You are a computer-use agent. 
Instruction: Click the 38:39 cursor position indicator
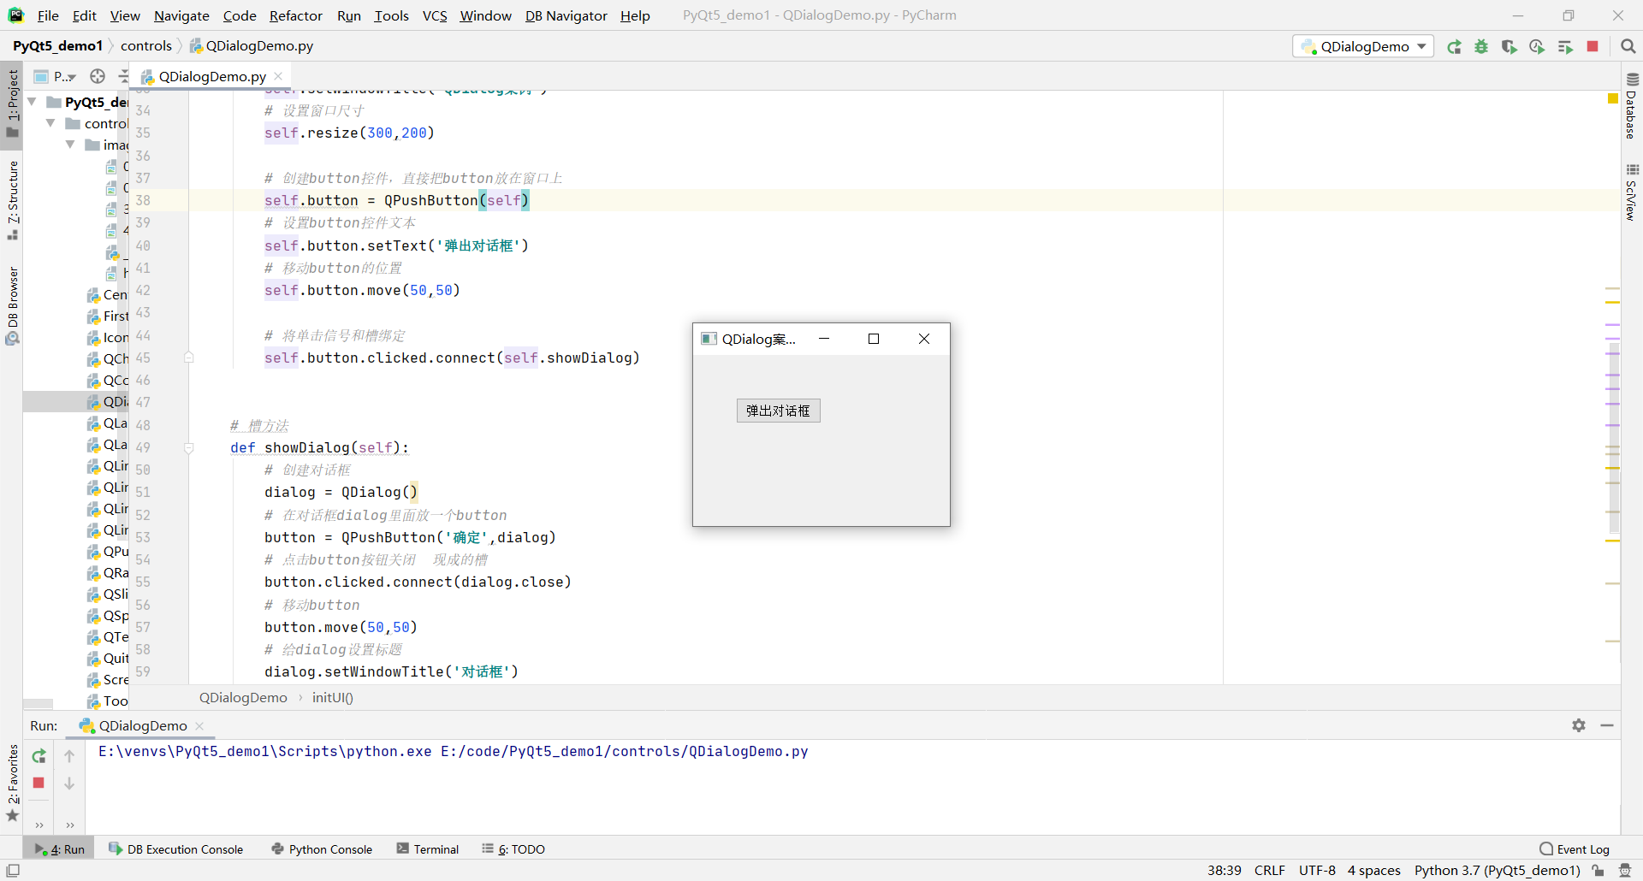[1224, 871]
